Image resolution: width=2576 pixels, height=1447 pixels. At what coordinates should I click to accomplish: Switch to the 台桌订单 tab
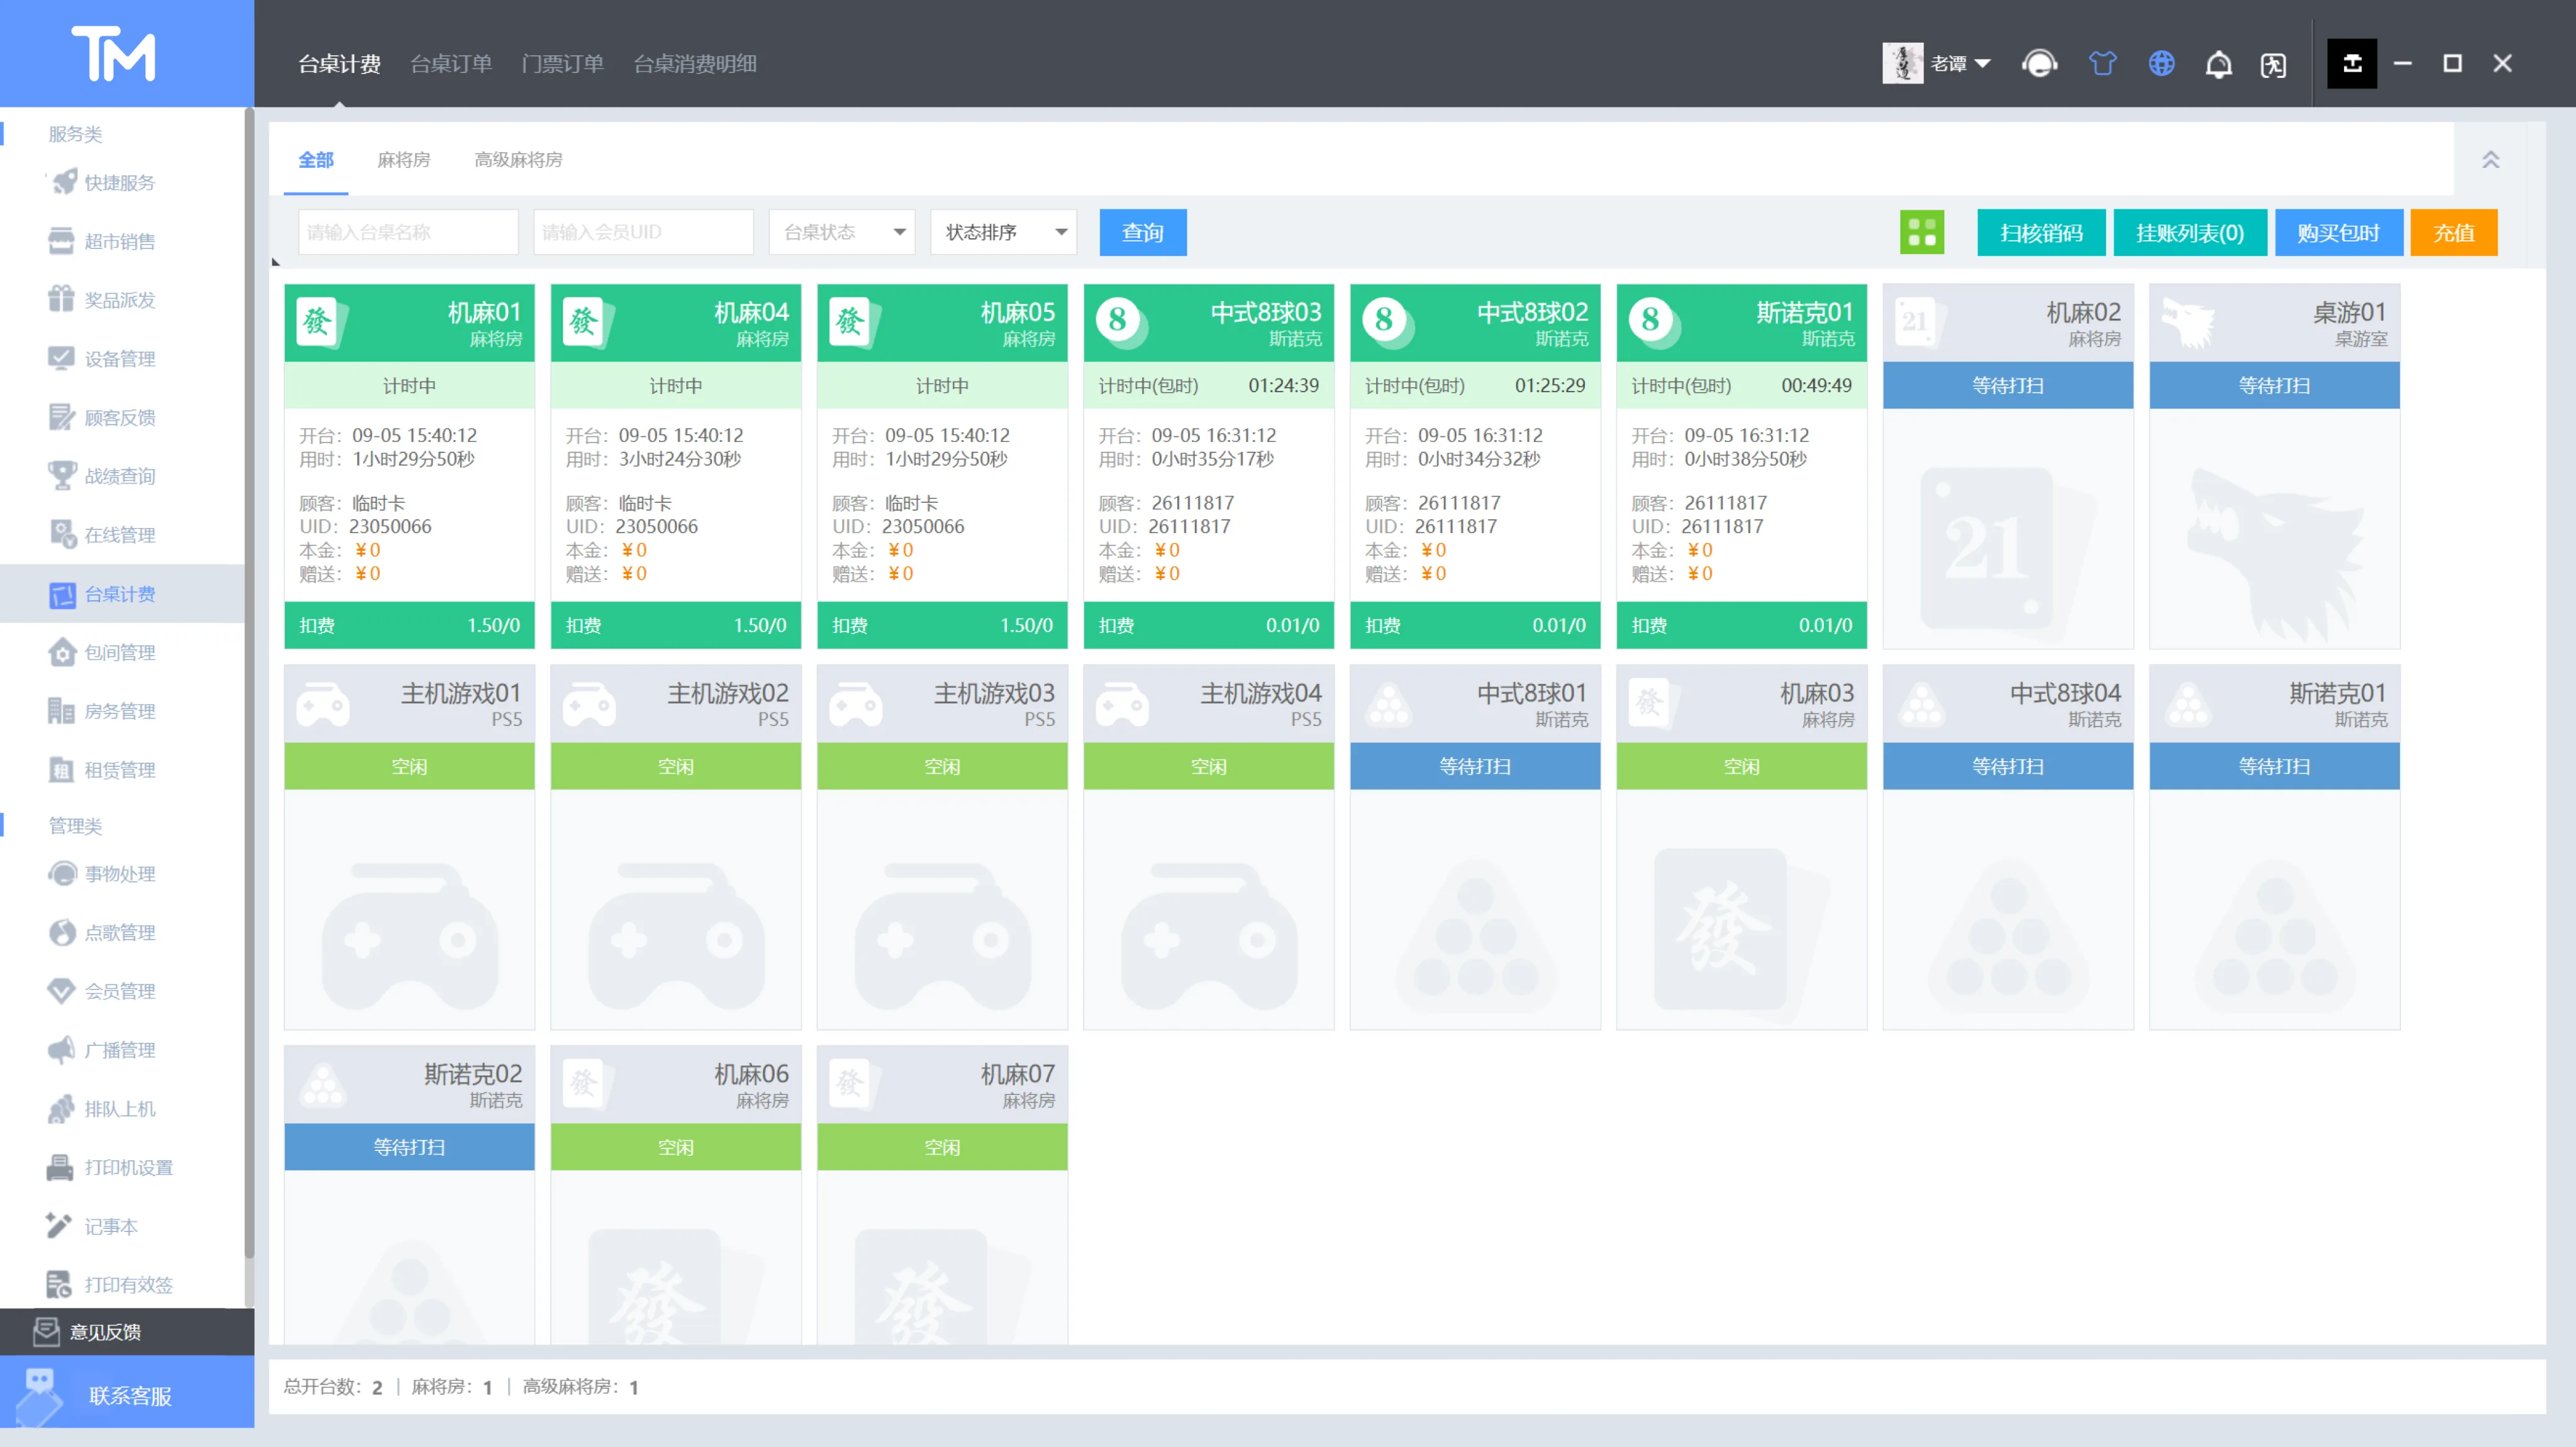tap(451, 64)
